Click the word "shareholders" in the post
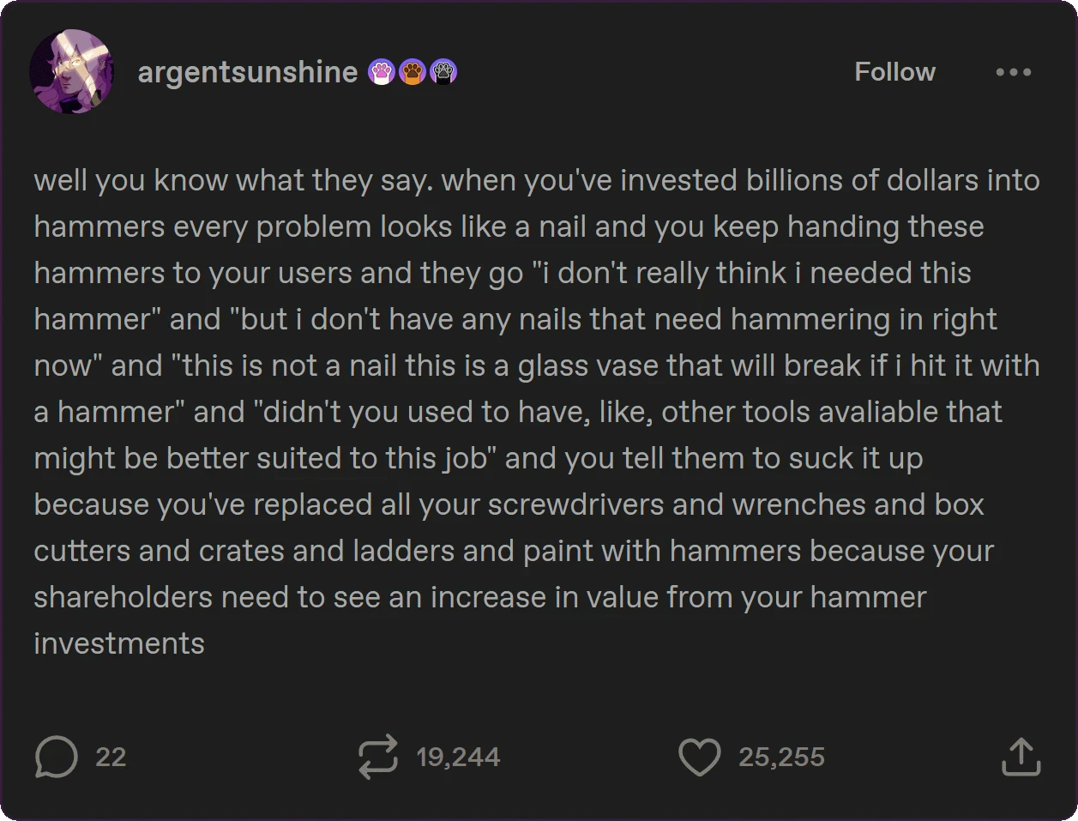The height and width of the screenshot is (821, 1078). [123, 598]
